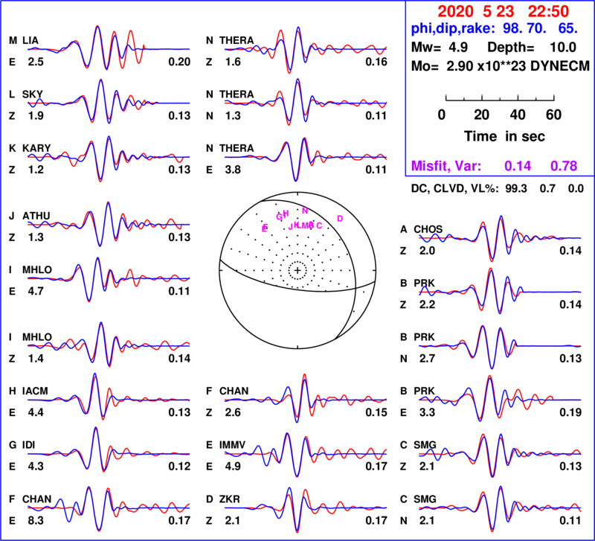Click the "IACM" station label

[x=35, y=391]
